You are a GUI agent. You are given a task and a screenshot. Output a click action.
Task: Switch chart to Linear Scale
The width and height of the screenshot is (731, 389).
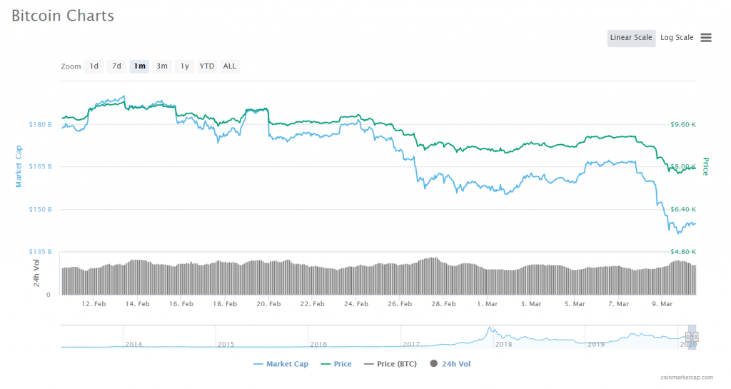631,38
